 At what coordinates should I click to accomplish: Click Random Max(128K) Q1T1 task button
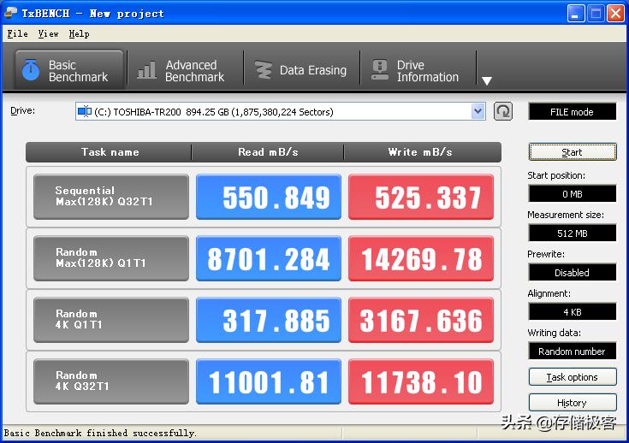111,258
